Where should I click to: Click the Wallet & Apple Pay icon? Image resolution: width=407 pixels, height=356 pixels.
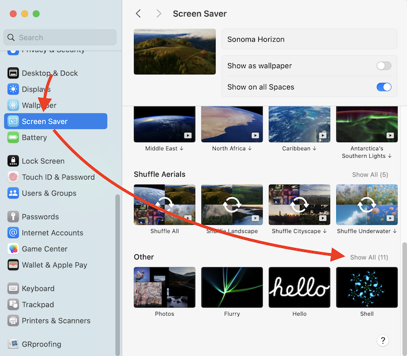pos(13,265)
